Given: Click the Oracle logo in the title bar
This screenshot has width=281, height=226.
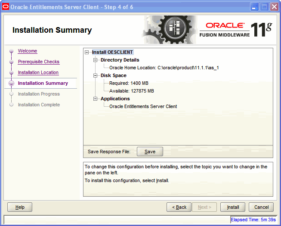Looking at the screenshot, I should click(5, 7).
